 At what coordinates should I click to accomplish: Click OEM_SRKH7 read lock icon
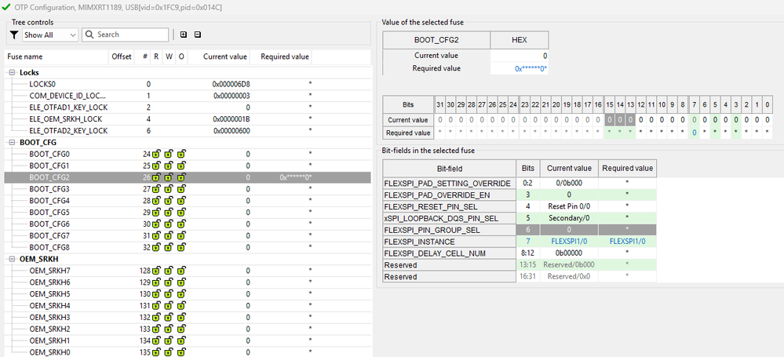click(x=157, y=271)
